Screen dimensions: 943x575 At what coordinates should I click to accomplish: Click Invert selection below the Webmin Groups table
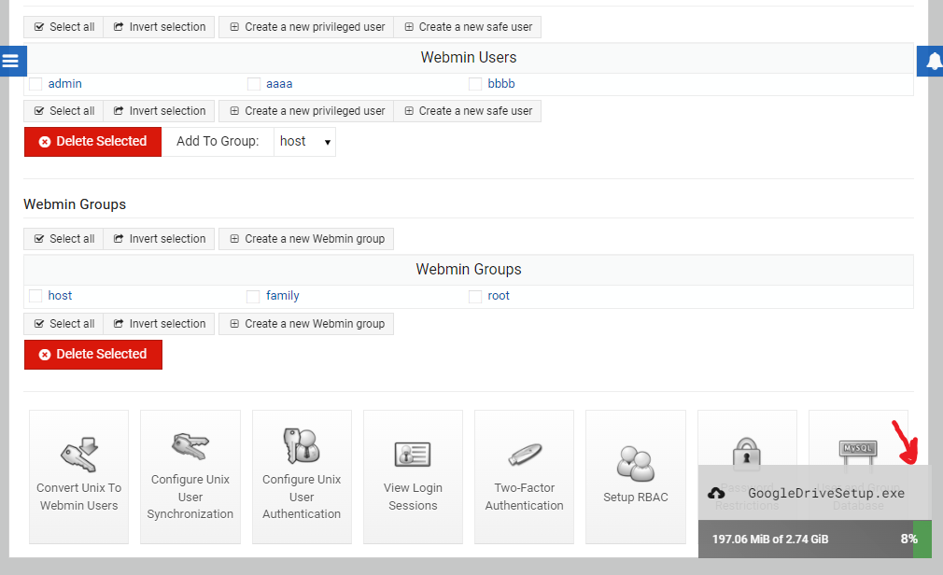(159, 324)
